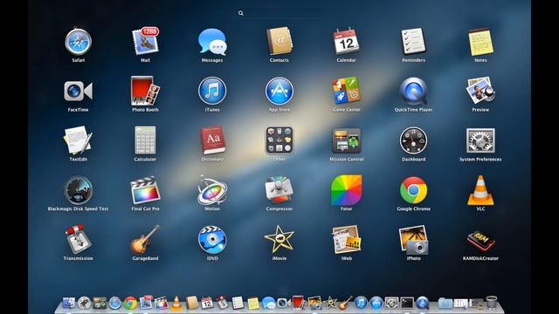559x314 pixels.
Task: Open the Transmission app in Launchpad
Action: (x=78, y=240)
